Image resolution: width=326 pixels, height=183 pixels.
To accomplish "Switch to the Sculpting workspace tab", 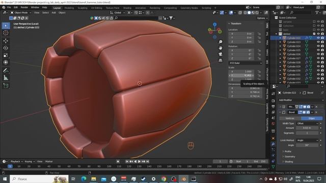I will tap(83, 8).
